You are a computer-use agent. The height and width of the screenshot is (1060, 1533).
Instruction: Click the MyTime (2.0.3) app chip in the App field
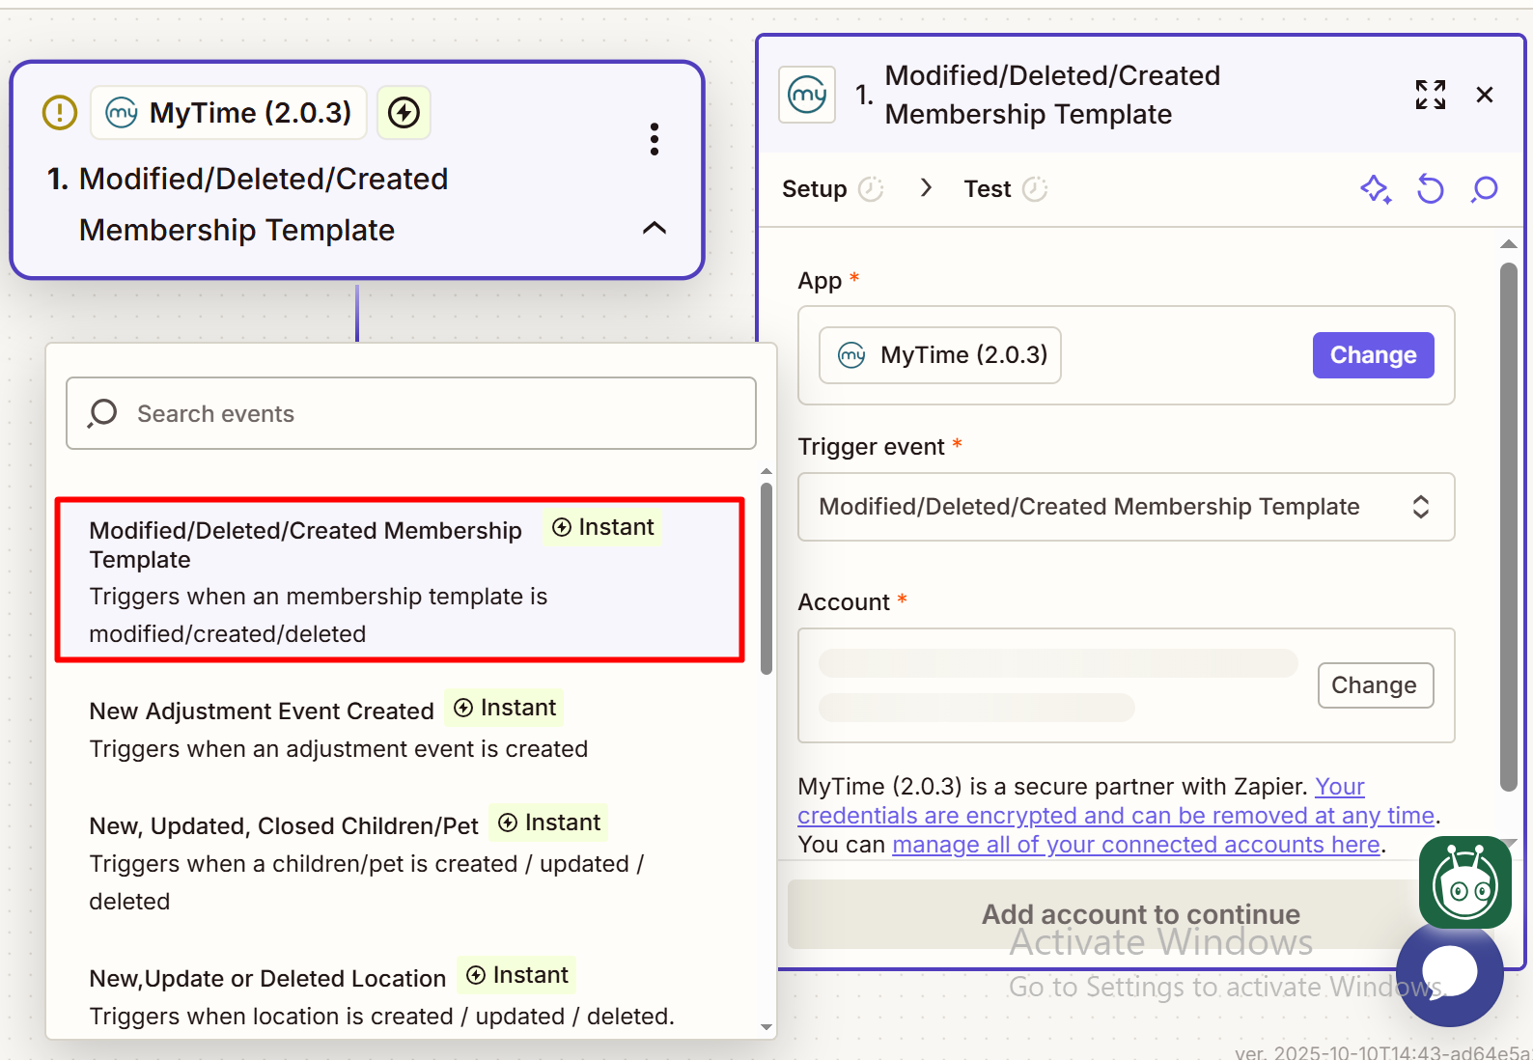coord(940,355)
